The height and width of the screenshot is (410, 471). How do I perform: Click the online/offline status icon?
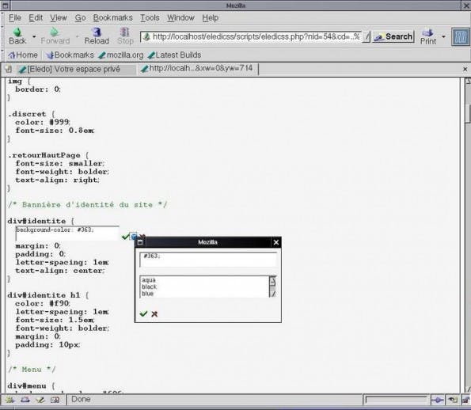point(437,400)
